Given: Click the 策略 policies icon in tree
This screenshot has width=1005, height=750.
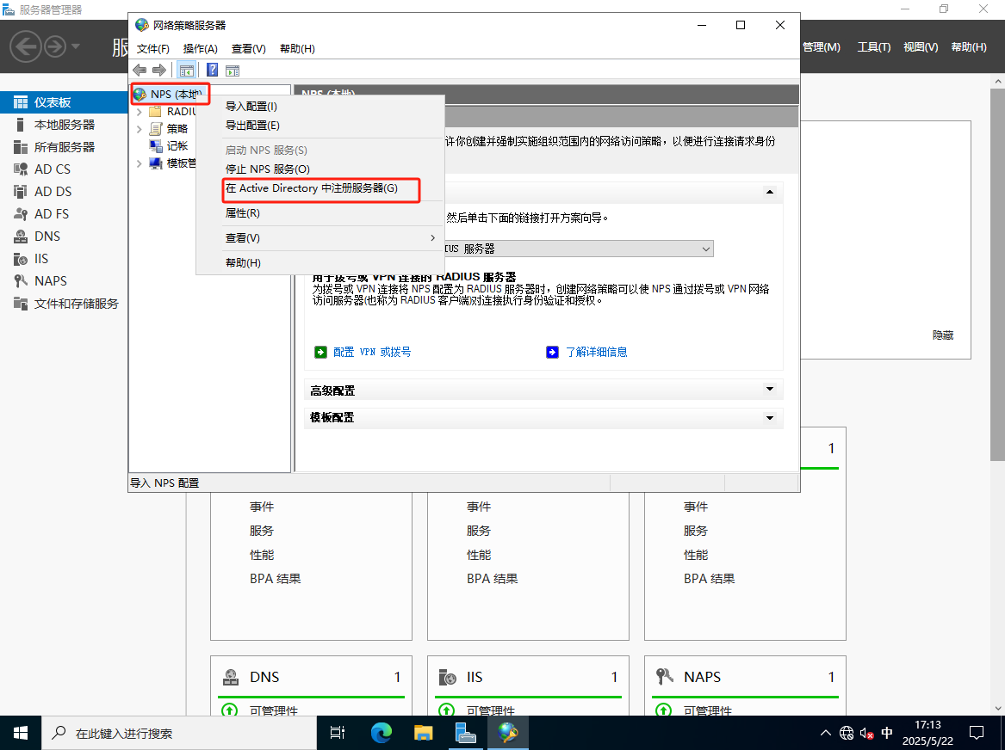Looking at the screenshot, I should 155,129.
